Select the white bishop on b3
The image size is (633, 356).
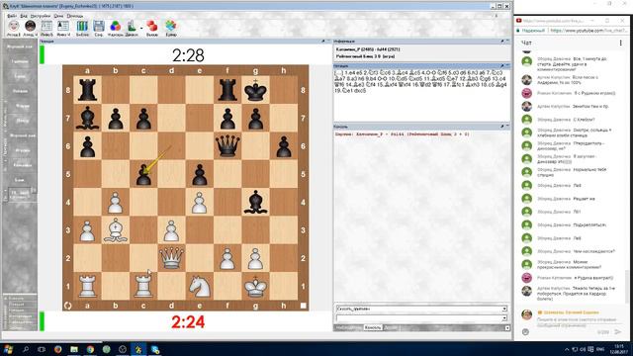[116, 230]
